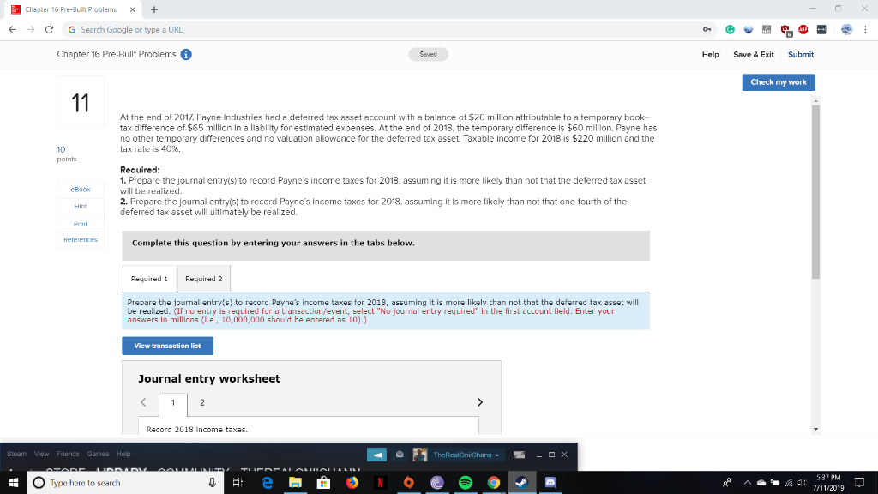Launch Spotify from the taskbar
The image size is (878, 494).
click(464, 483)
